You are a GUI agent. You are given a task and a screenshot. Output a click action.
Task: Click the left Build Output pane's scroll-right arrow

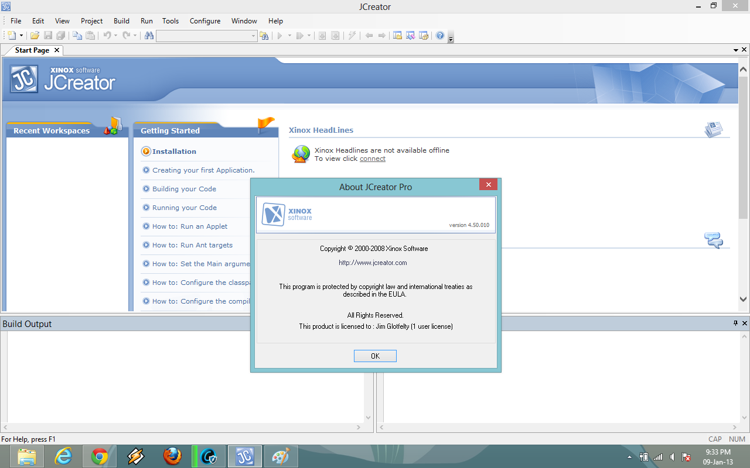(x=359, y=428)
